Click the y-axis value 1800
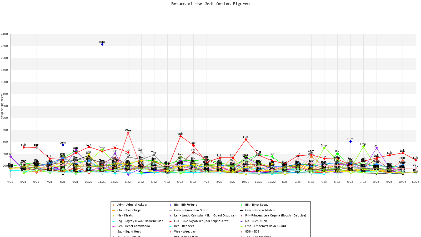 point(4,70)
